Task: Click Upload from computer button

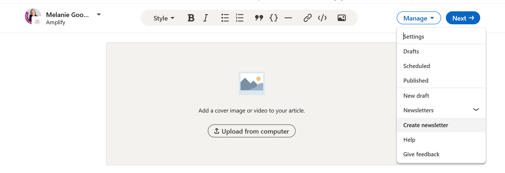Action: click(252, 131)
